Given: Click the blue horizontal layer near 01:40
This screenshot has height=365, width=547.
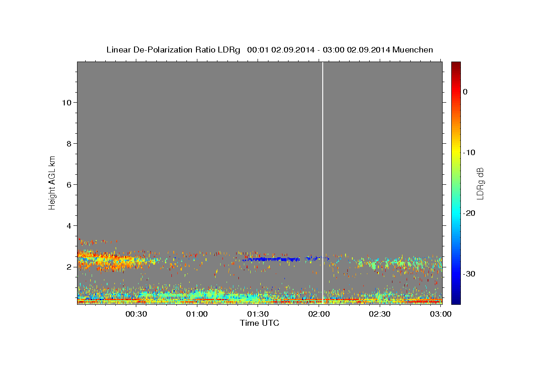Looking at the screenshot, I should 273,259.
